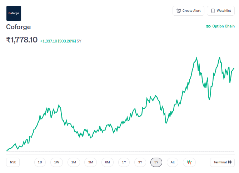This screenshot has height=173, width=239.
Task: Open the NSE exchange selector
Action: pos(13,162)
